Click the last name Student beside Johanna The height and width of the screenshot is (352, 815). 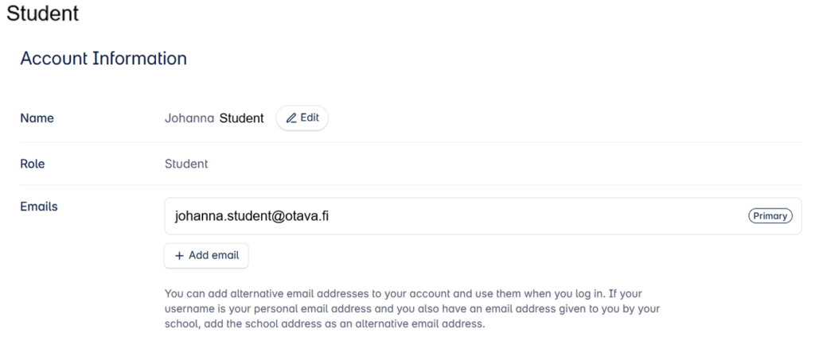pos(241,118)
